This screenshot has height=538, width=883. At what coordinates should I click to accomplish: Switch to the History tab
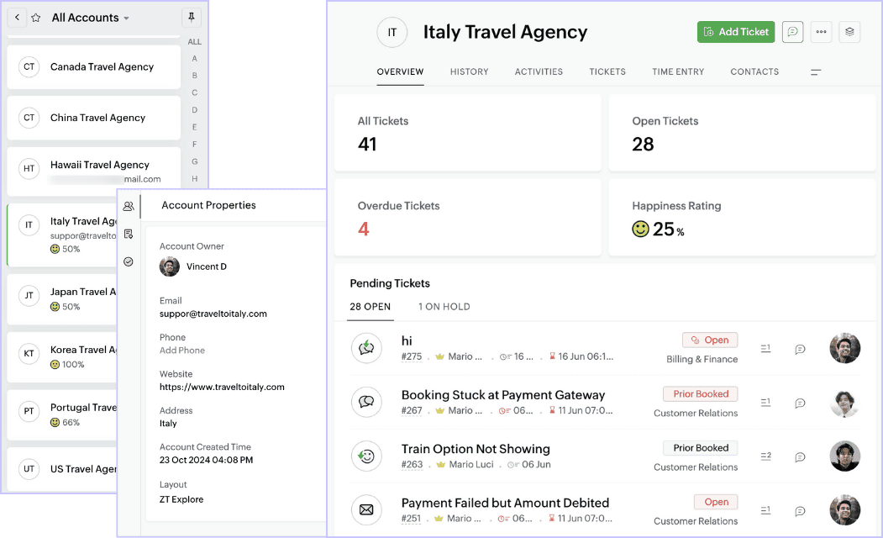(469, 72)
